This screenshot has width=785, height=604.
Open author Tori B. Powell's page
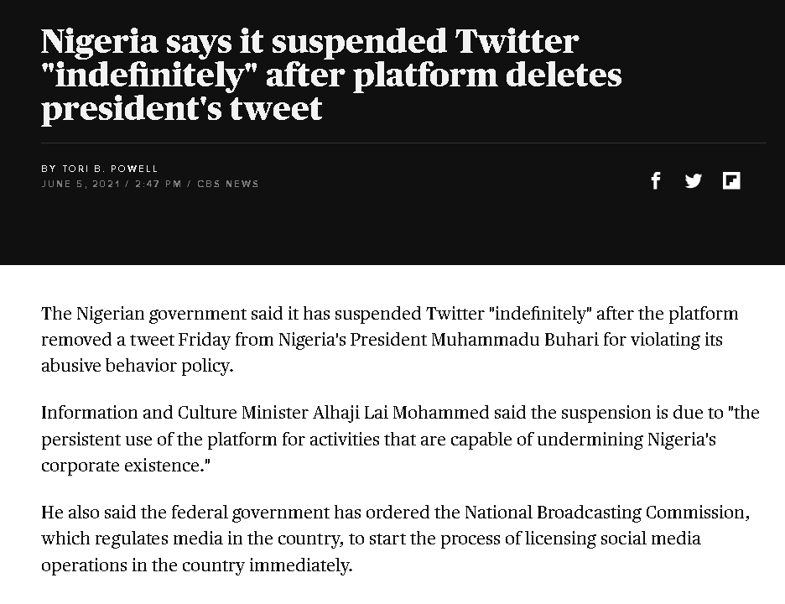(x=110, y=169)
